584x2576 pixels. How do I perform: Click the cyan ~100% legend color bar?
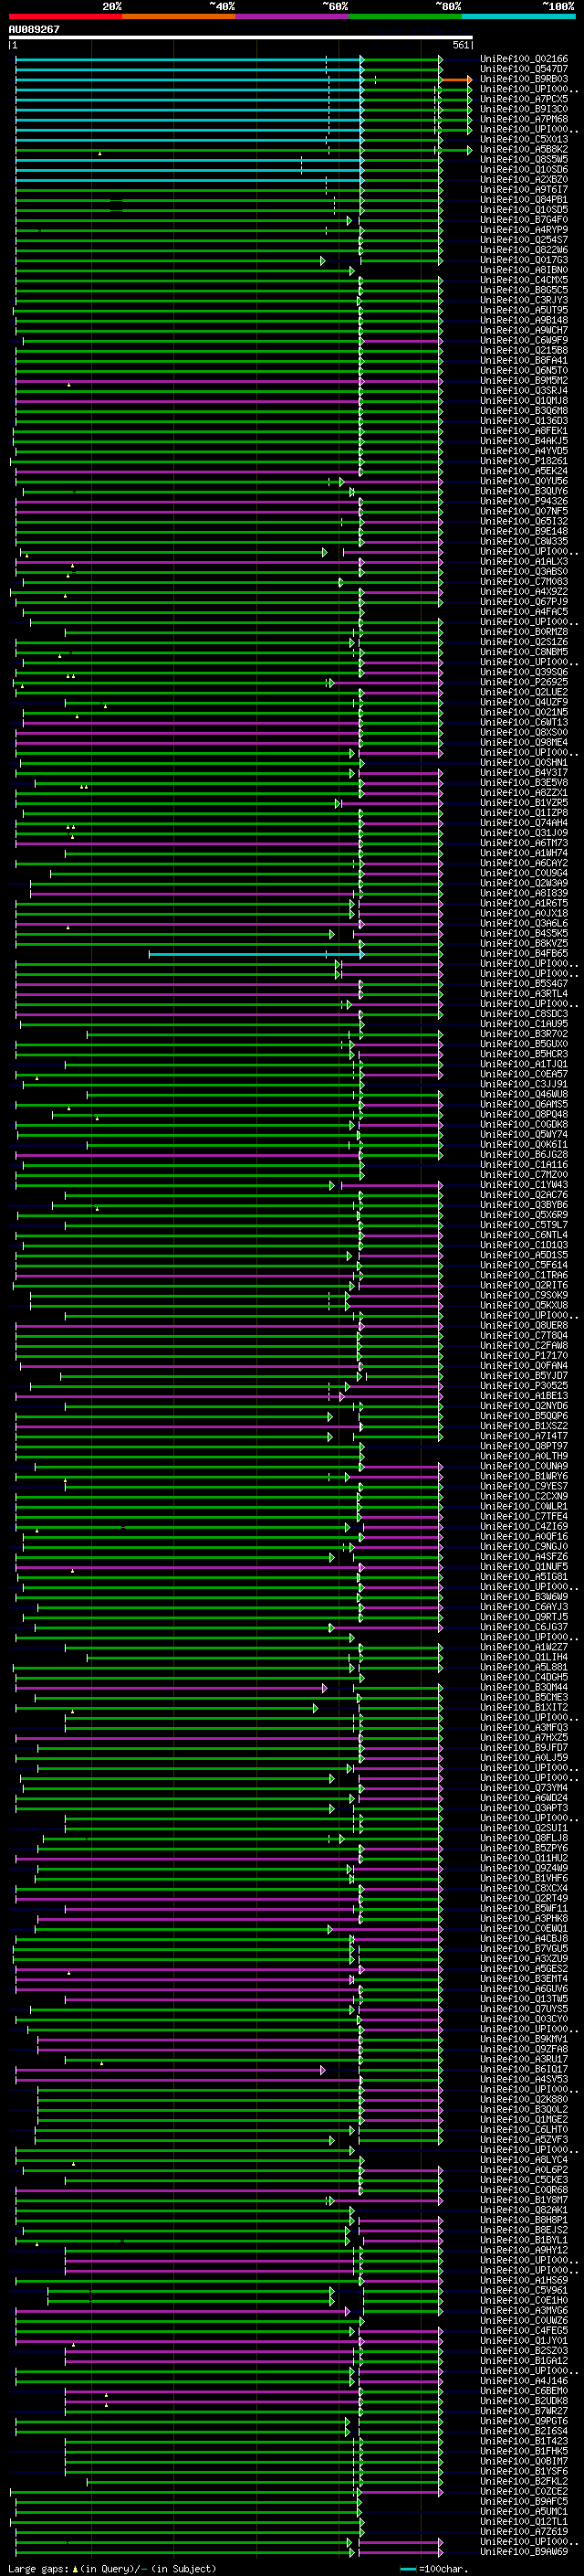point(518,16)
